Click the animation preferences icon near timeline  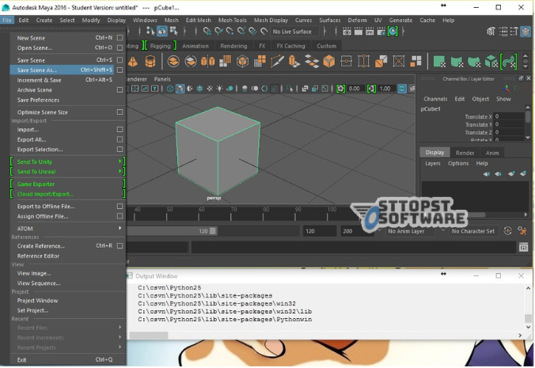[522, 231]
